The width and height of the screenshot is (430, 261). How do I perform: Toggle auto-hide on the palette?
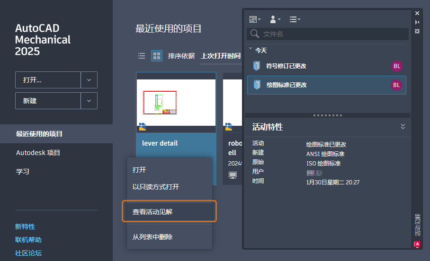[x=417, y=22]
